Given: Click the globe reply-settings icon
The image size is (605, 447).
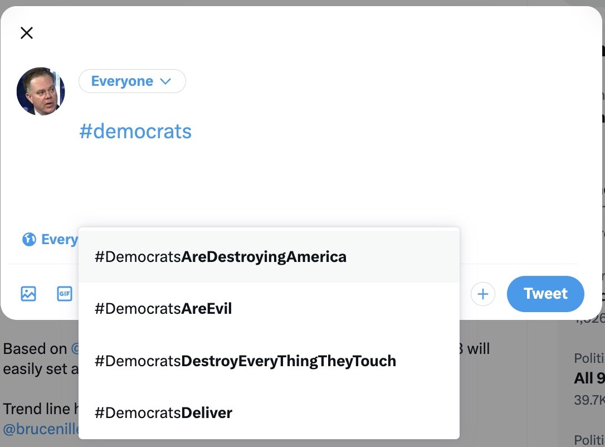Looking at the screenshot, I should pos(29,240).
